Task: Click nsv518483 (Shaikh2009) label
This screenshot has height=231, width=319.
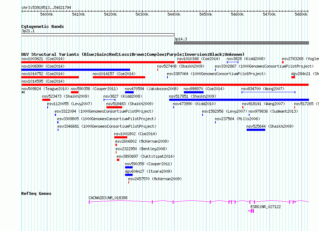Action: [x=130, y=104]
